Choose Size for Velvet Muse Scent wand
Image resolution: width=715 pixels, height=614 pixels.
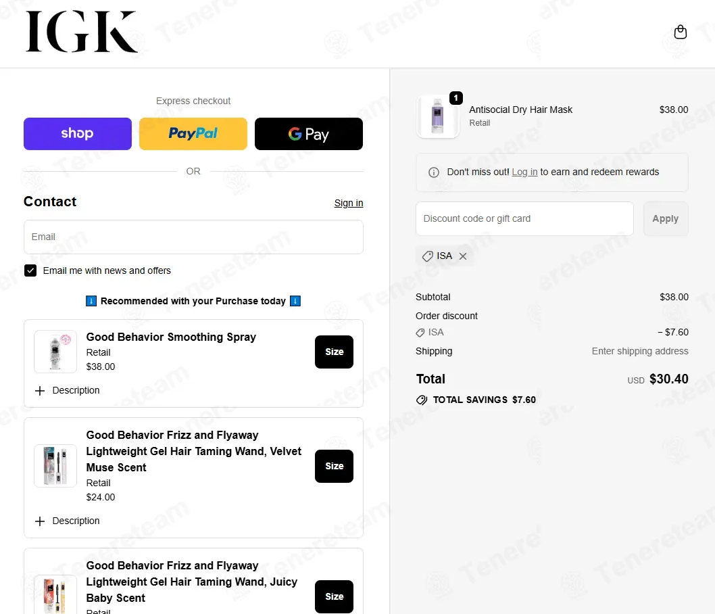(335, 466)
